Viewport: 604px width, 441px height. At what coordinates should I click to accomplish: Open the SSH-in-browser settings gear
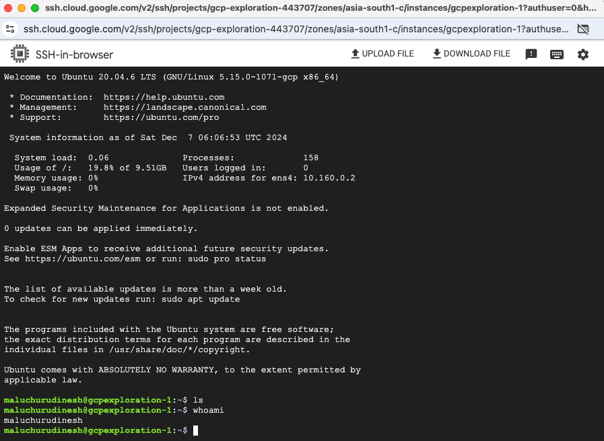(x=582, y=54)
